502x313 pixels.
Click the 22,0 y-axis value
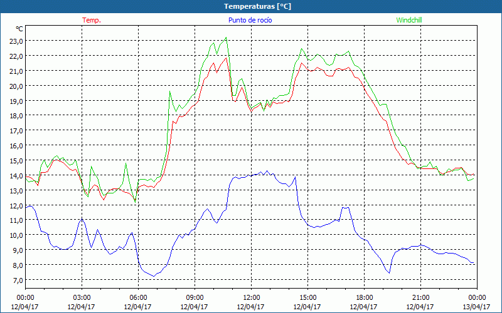[x=16, y=56]
